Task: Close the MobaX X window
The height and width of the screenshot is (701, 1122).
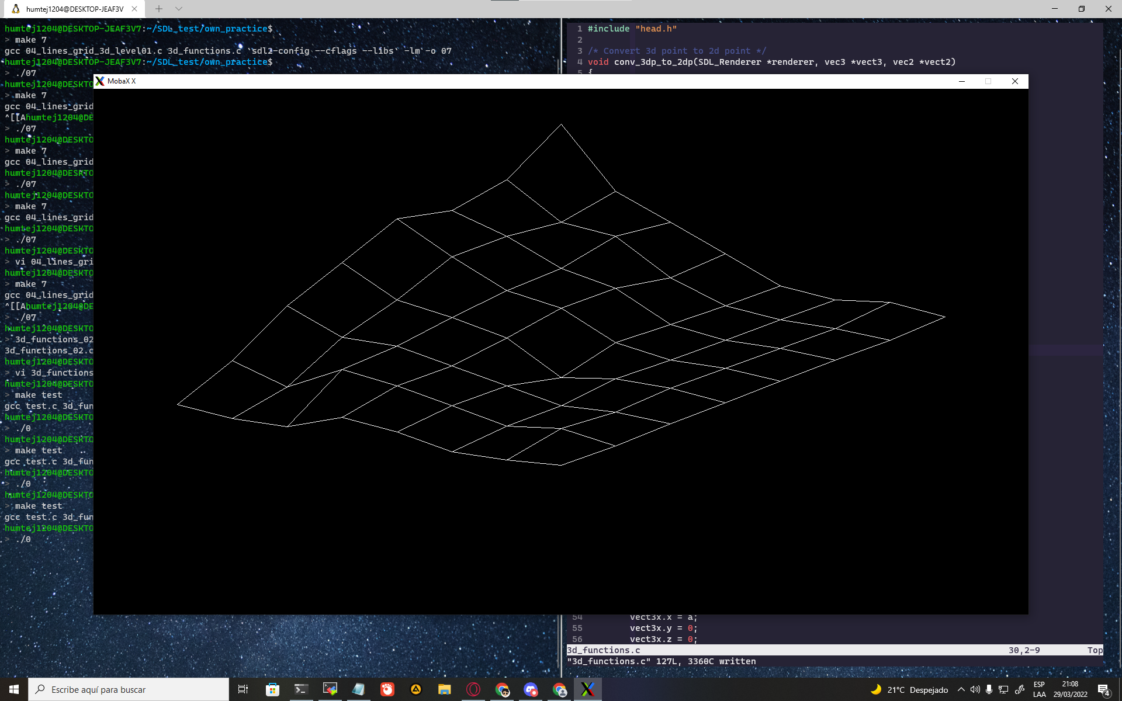Action: click(x=1015, y=81)
